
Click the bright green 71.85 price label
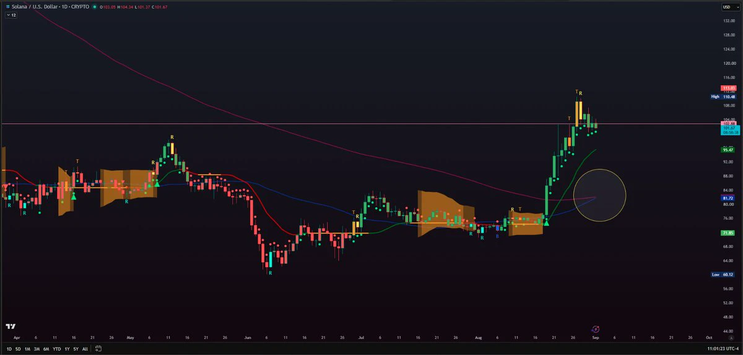point(729,233)
